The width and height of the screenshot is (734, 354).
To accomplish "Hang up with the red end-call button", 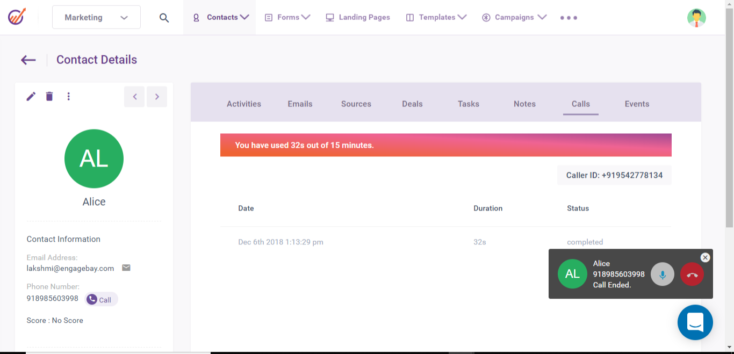I will click(x=692, y=274).
